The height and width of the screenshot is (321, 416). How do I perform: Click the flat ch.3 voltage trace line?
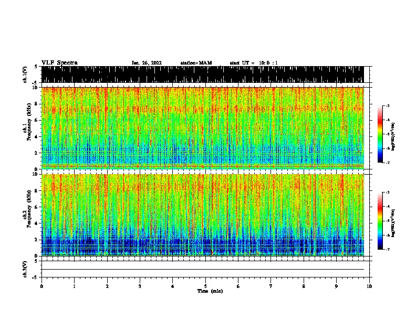(202, 270)
